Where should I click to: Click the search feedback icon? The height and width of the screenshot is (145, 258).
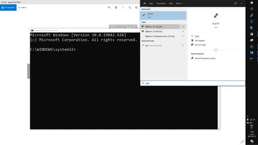pyautogui.click(x=235, y=3)
